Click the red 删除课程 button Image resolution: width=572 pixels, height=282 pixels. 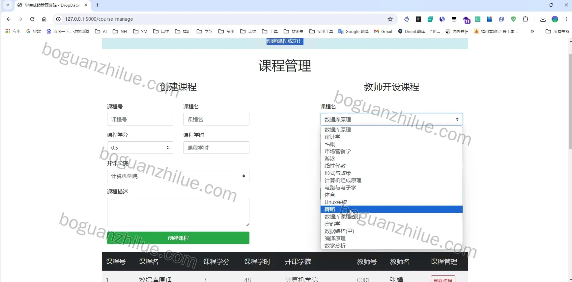coord(443,279)
